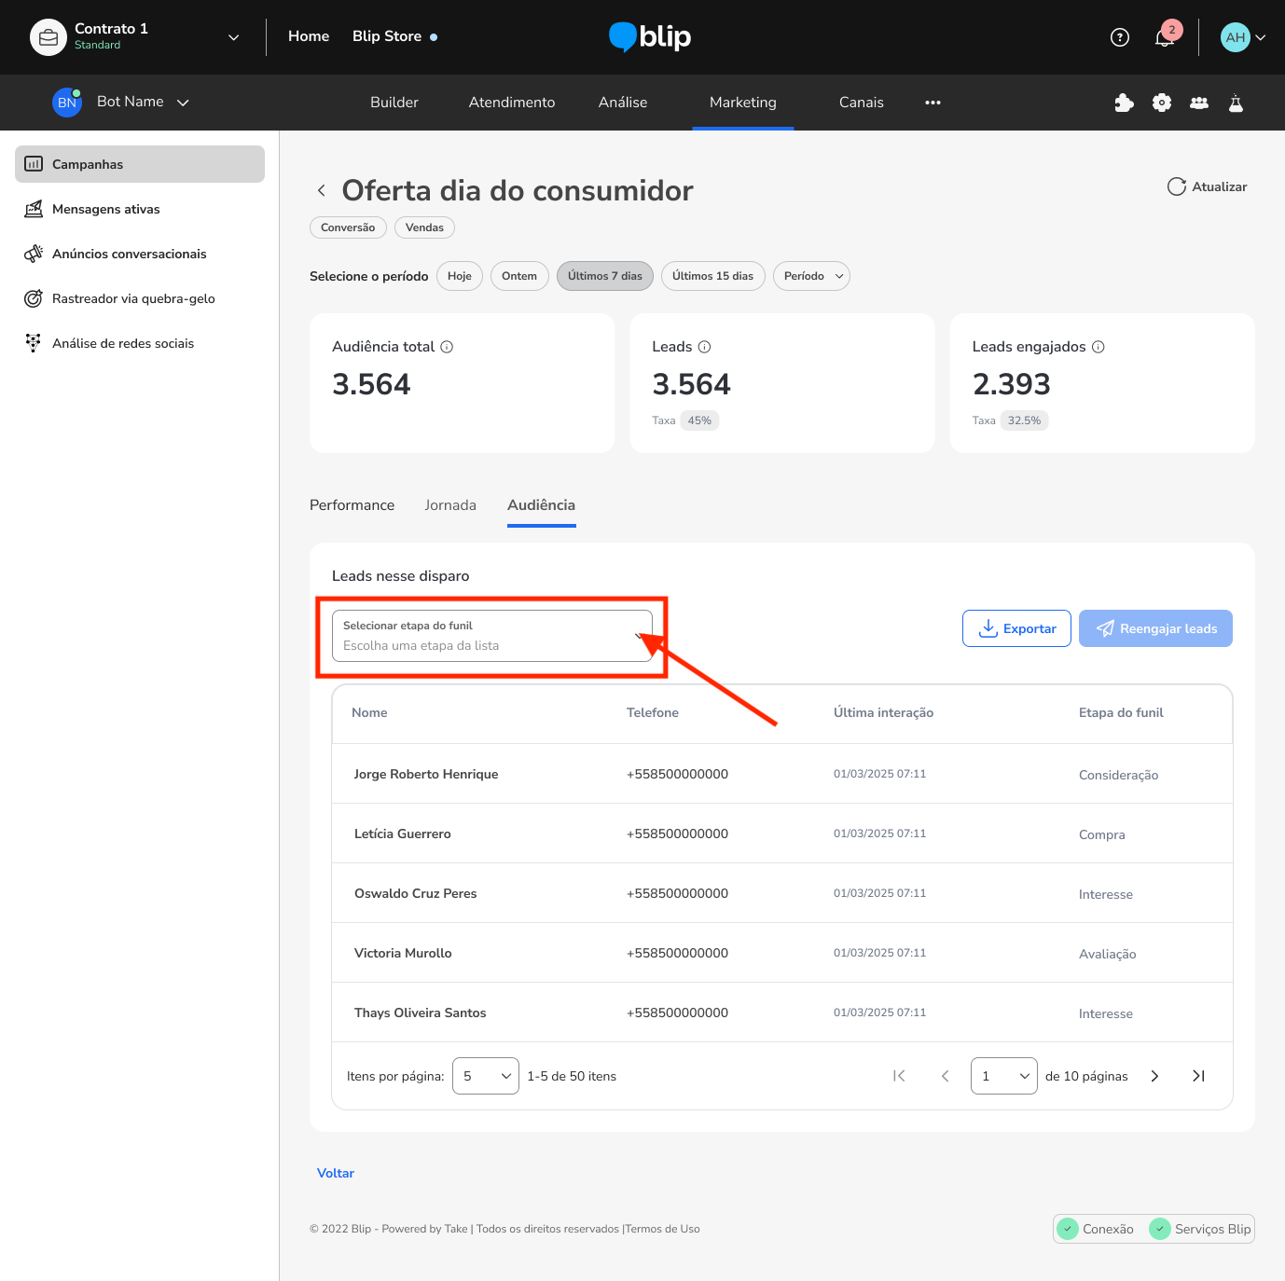Go to the last page of results
The width and height of the screenshot is (1285, 1281).
(x=1198, y=1076)
